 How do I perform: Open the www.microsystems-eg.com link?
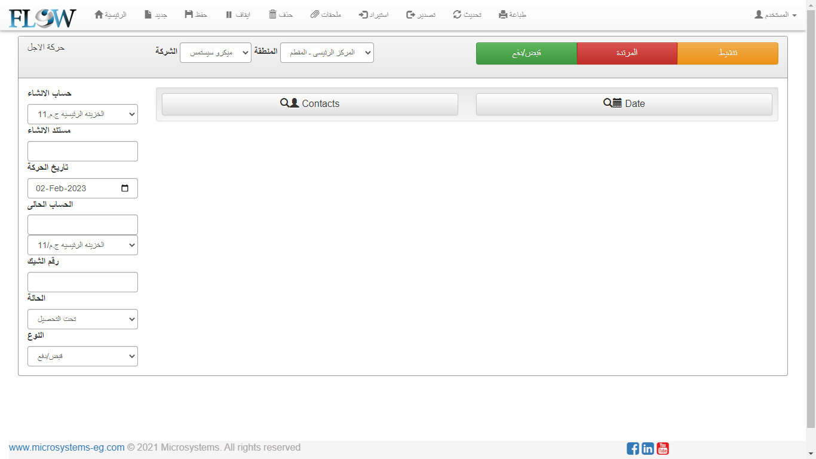pyautogui.click(x=67, y=448)
